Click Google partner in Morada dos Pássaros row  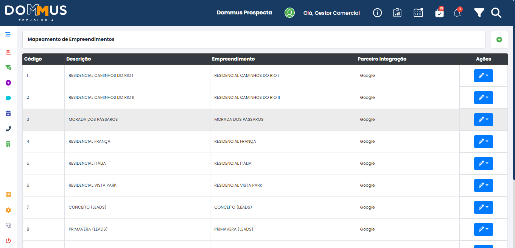tap(367, 120)
